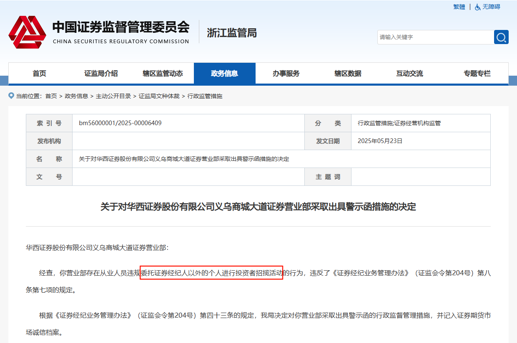Click the accessibility wheelchair icon
The width and height of the screenshot is (517, 343).
tap(478, 7)
